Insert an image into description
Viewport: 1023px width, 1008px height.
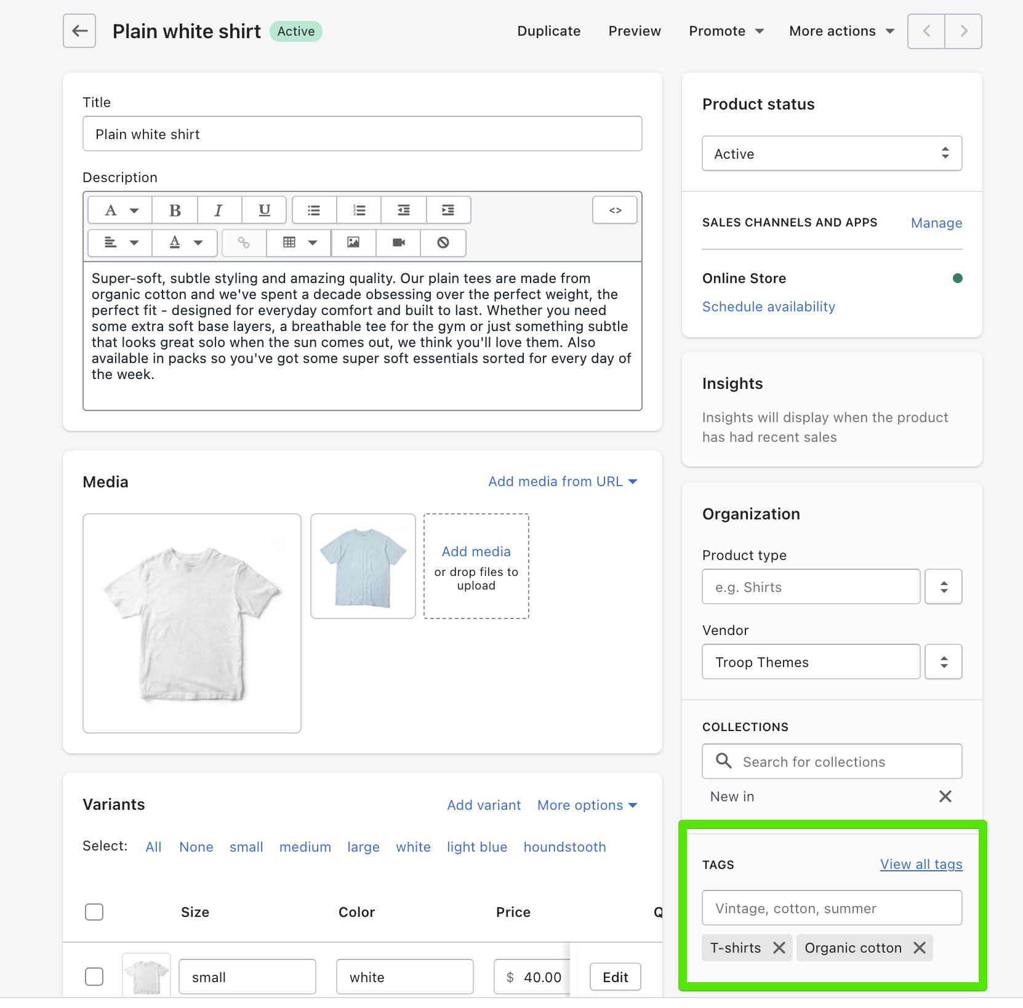tap(353, 242)
